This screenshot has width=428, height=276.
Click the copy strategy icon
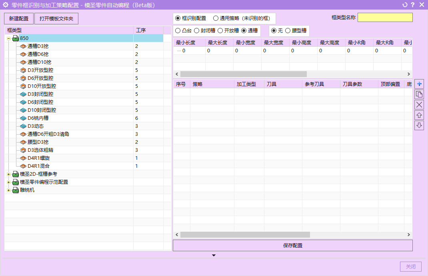coord(419,94)
